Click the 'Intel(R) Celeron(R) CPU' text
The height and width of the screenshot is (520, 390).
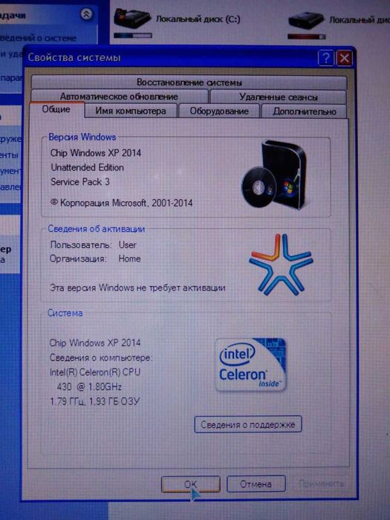95,372
